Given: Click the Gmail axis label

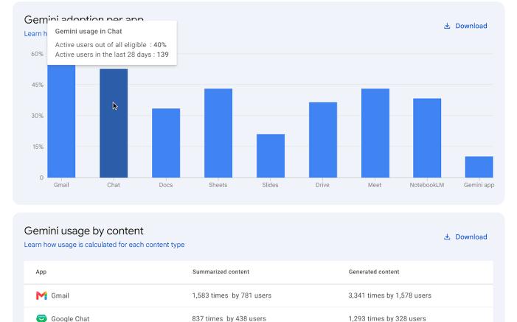Looking at the screenshot, I should [x=61, y=185].
